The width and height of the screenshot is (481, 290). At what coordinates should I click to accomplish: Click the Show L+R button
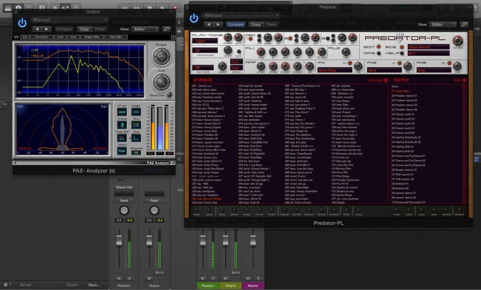point(136,125)
